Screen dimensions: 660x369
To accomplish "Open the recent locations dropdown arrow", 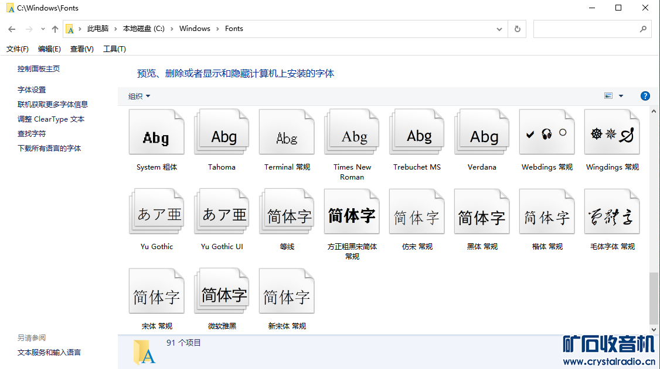I will point(43,29).
